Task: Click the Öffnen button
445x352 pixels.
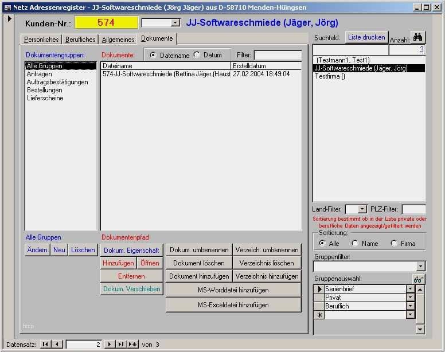Action: (150, 263)
